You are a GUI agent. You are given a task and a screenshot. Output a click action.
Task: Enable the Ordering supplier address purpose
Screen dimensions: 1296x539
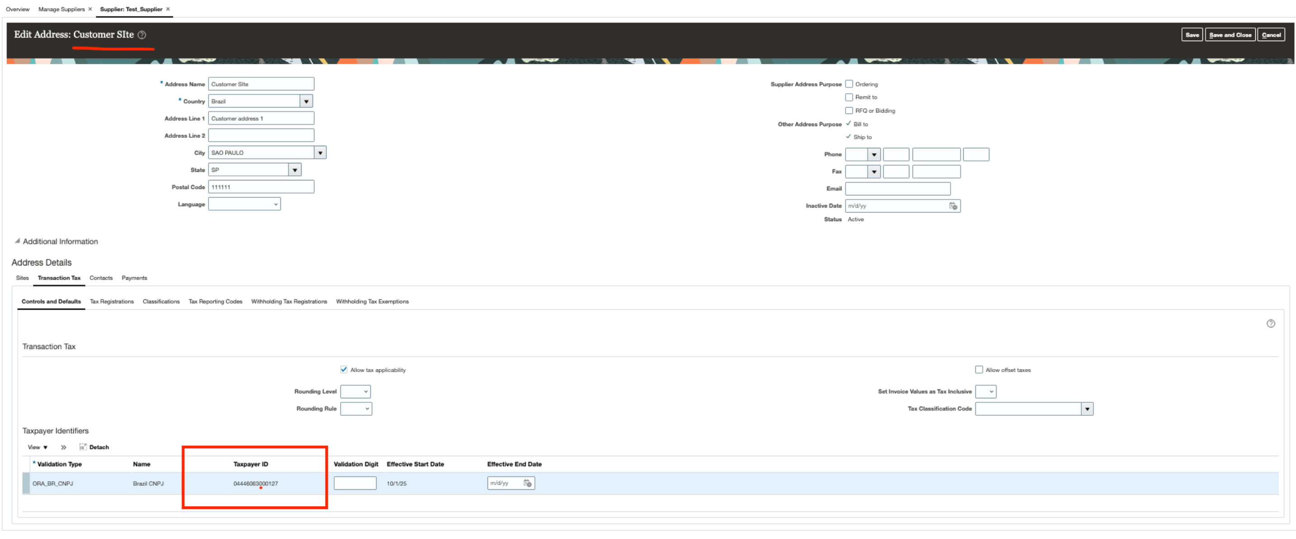tap(849, 84)
